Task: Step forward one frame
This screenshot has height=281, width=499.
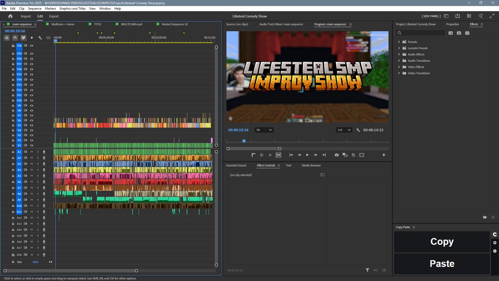Action: click(x=316, y=155)
